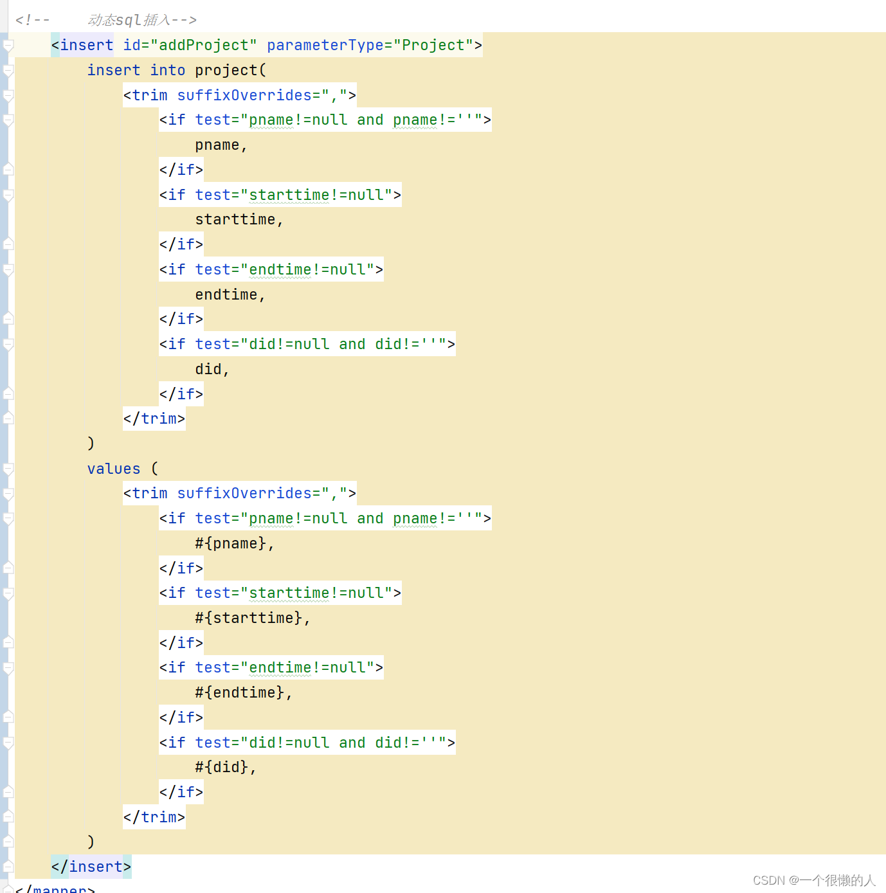Click test="endtime!=null" above '#{endtime},' line
The image size is (886, 893).
(285, 667)
